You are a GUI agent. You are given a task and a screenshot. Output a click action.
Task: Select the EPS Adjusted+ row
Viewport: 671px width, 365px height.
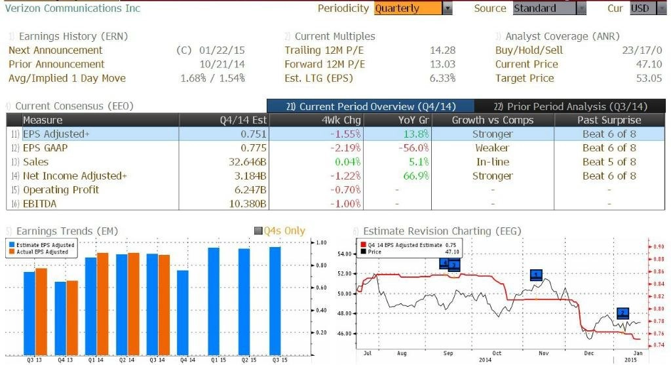click(335, 134)
